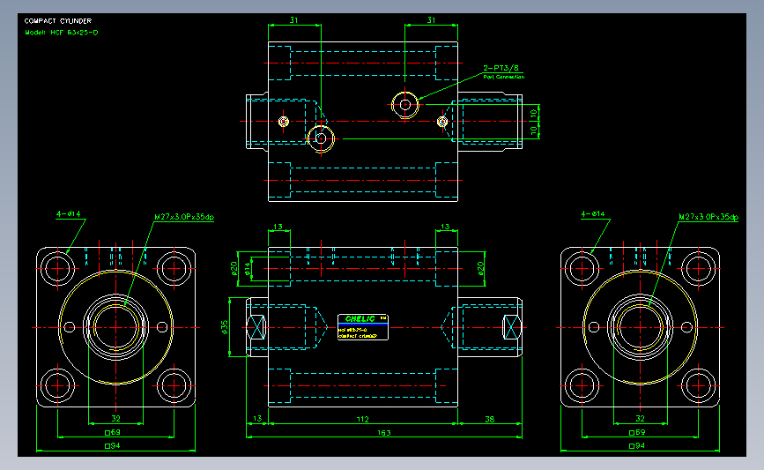Select the □69 dimension under right end view
This screenshot has width=764, height=470.
tap(637, 432)
